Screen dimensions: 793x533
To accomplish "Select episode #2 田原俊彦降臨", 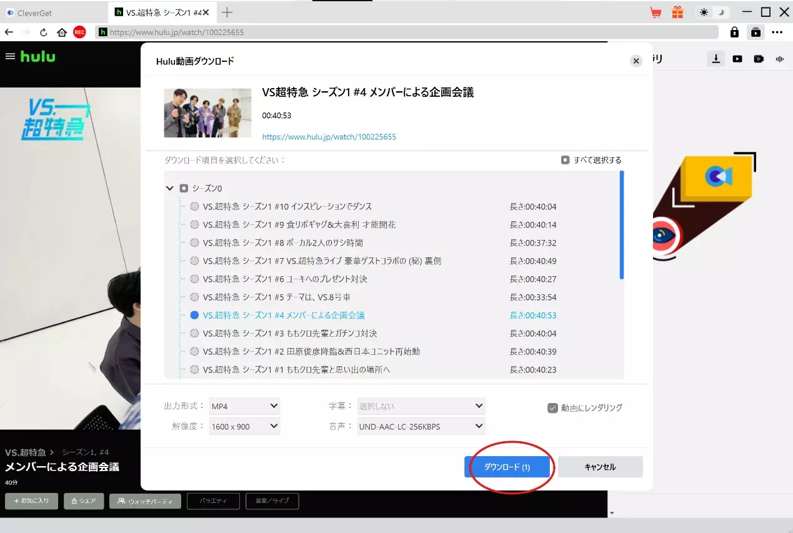I will click(195, 351).
